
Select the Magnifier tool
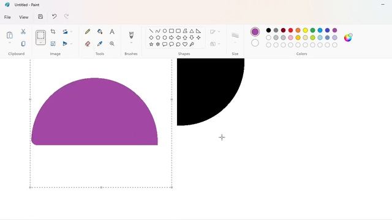112,43
